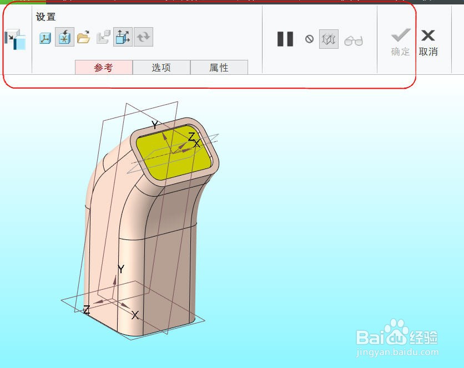The width and height of the screenshot is (464, 368).
Task: Click the grayed update refresh arrows icon
Action: [x=144, y=37]
